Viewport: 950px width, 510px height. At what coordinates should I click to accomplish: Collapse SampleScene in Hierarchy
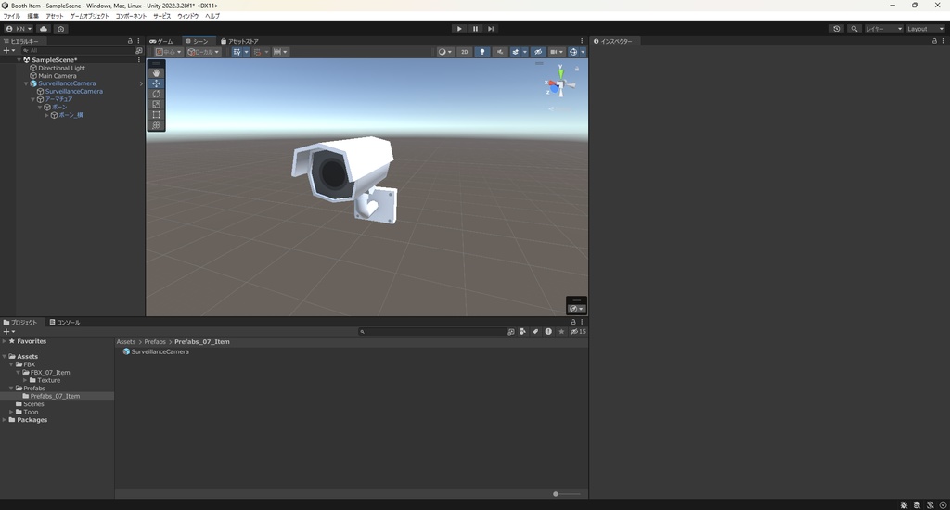point(19,60)
